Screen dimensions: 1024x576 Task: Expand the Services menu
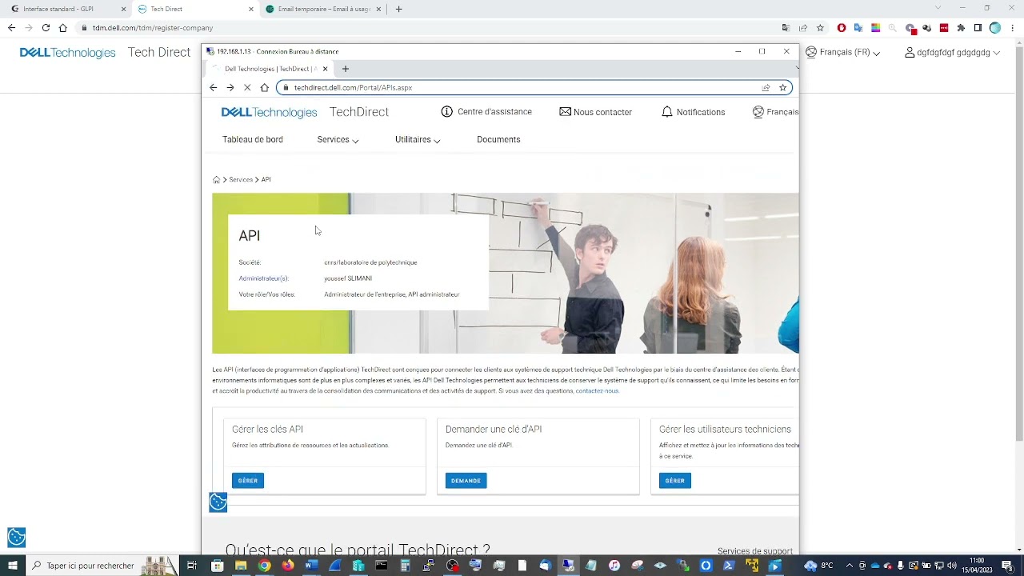[338, 139]
